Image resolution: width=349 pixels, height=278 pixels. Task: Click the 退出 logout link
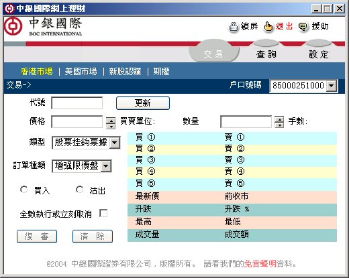point(284,26)
